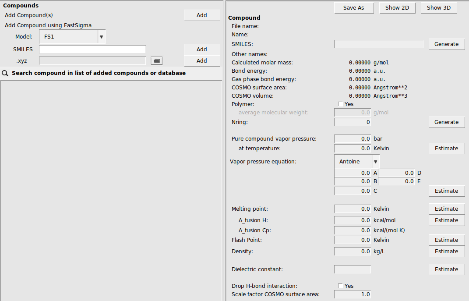
Task: Add compound using the SMILES Add button
Action: tap(202, 49)
